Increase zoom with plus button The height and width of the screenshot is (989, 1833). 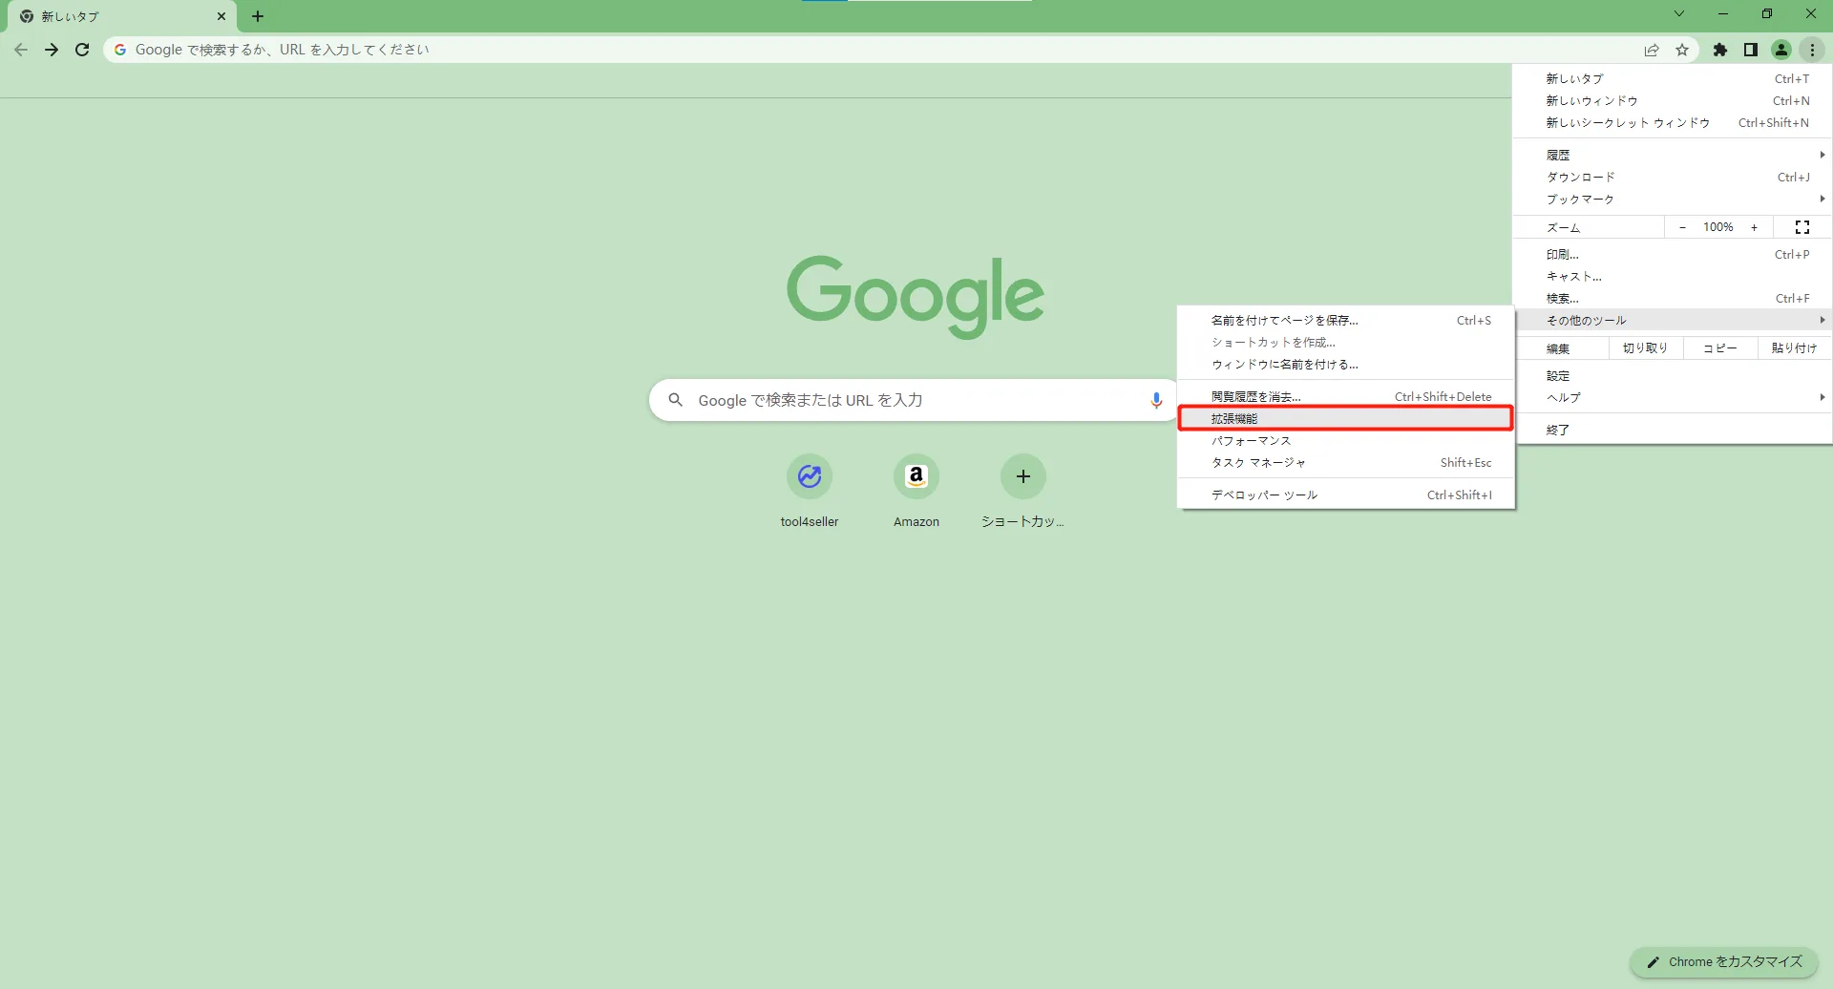[1754, 227]
